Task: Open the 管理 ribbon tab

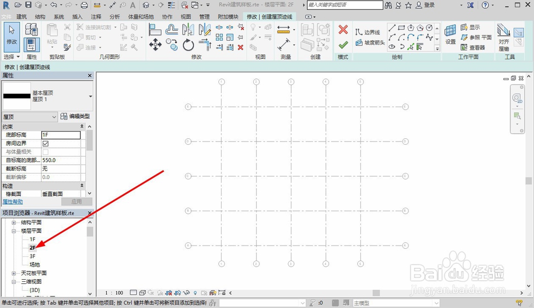Action: [x=205, y=17]
